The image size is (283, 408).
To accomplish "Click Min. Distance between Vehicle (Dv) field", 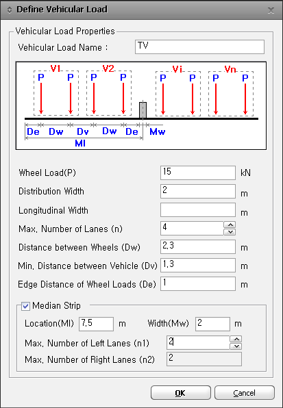I will [x=198, y=265].
